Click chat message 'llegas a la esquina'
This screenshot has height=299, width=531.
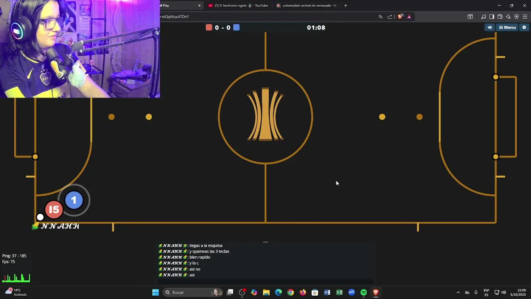(x=206, y=245)
